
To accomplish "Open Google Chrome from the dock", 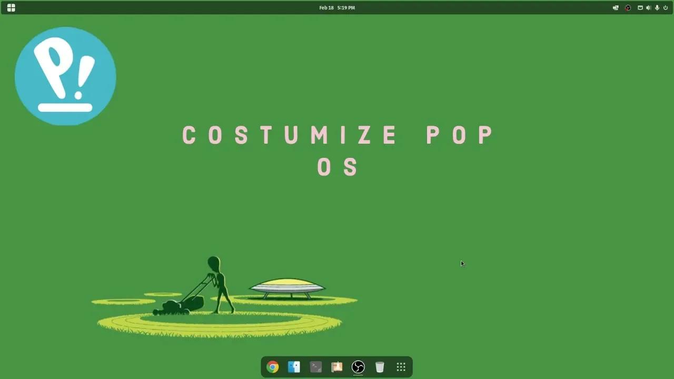I will [272, 367].
